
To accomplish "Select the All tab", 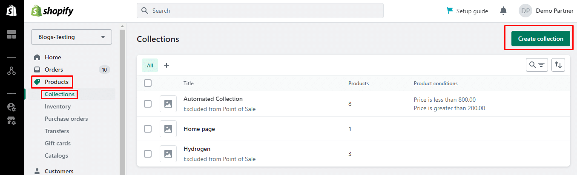I will pos(150,65).
